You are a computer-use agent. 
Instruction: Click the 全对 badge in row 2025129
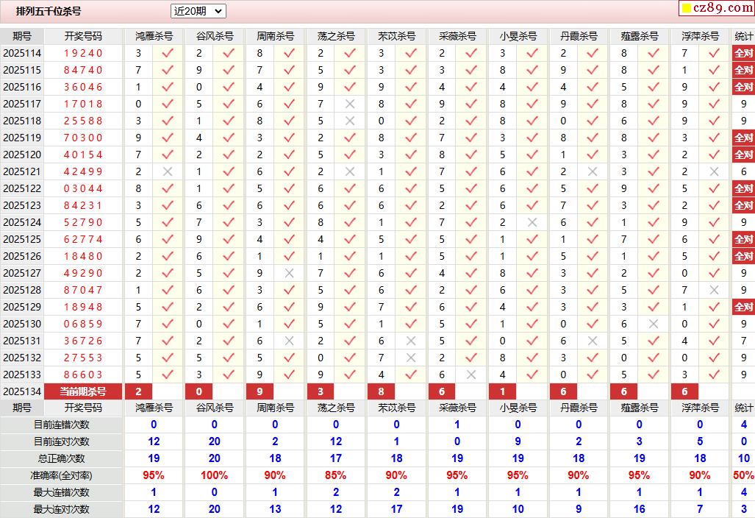[x=743, y=307]
